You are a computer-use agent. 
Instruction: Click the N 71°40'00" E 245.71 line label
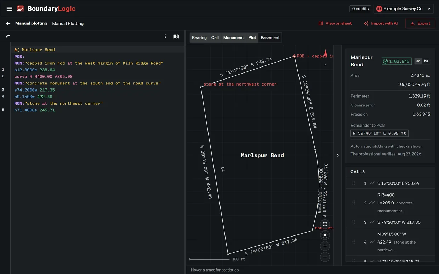(x=246, y=67)
